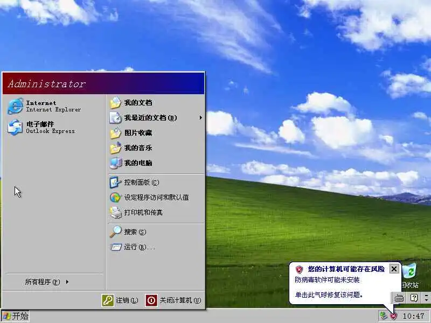Select 图片收藏 menu entry

pyautogui.click(x=157, y=133)
